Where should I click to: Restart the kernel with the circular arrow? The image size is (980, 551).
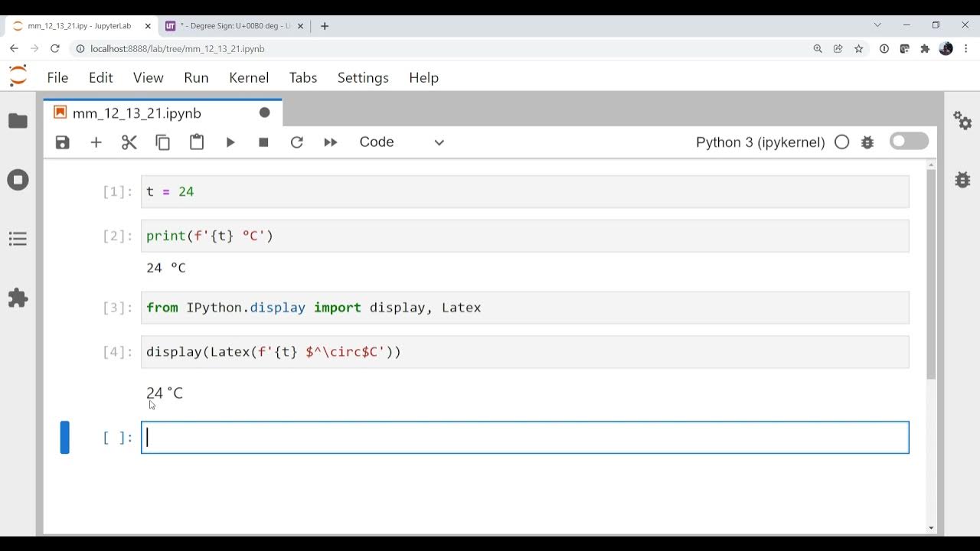pos(297,142)
